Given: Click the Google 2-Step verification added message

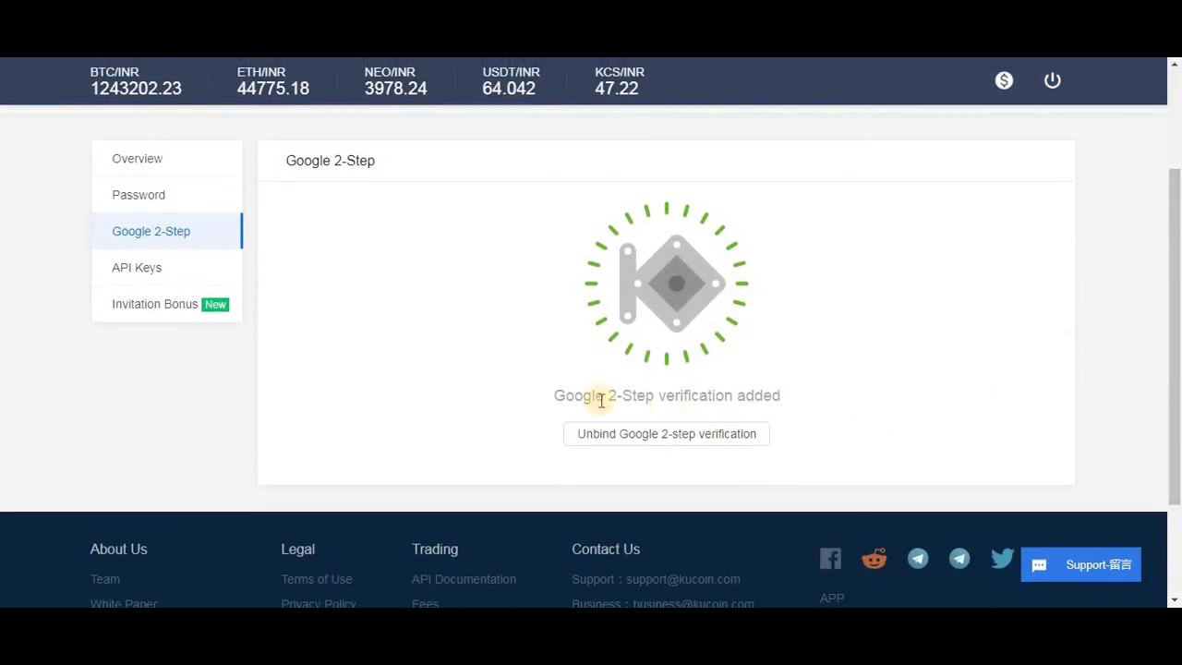Looking at the screenshot, I should 667,395.
